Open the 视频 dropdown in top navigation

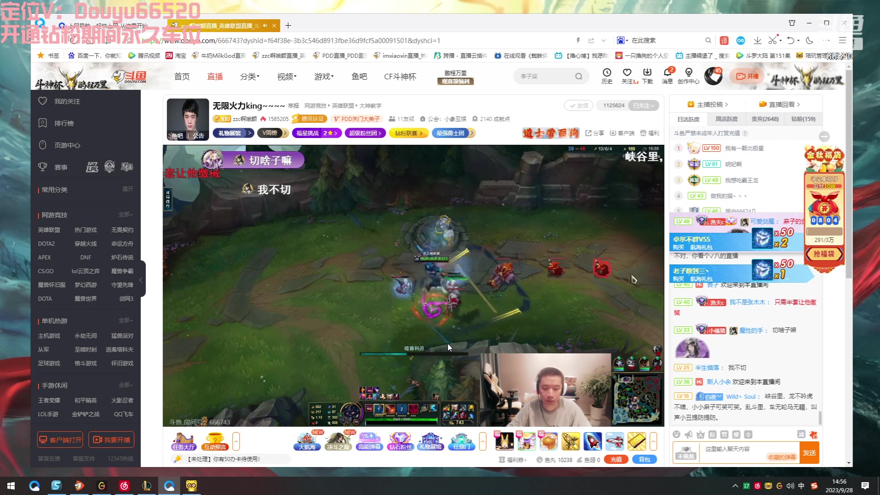[287, 77]
